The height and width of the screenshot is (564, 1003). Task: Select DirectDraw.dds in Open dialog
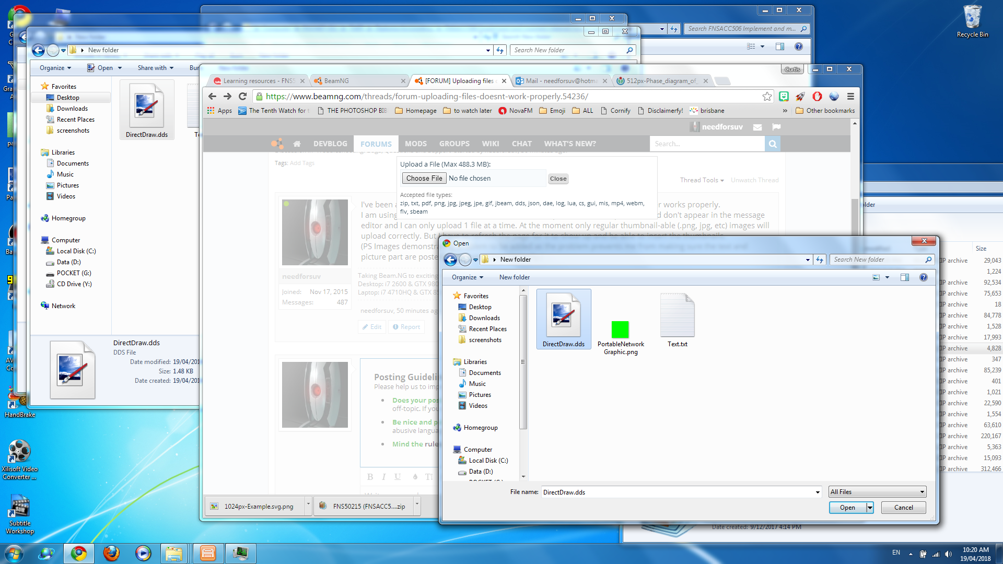[564, 319]
